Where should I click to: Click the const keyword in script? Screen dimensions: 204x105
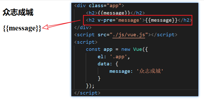tap(93, 49)
